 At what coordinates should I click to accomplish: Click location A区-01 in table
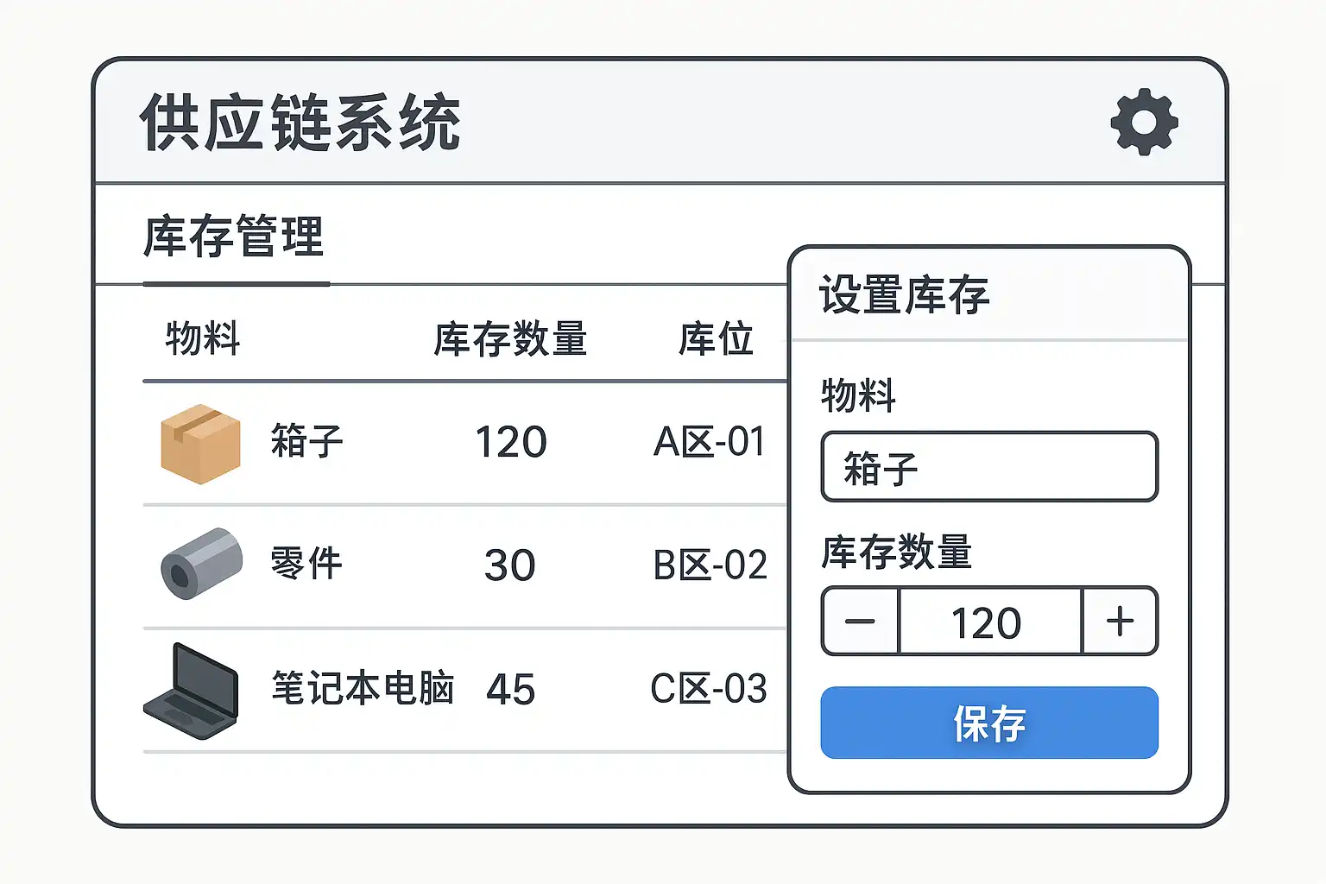tap(710, 443)
